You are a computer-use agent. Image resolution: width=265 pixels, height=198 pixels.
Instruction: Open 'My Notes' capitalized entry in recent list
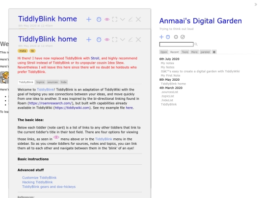[167, 67]
